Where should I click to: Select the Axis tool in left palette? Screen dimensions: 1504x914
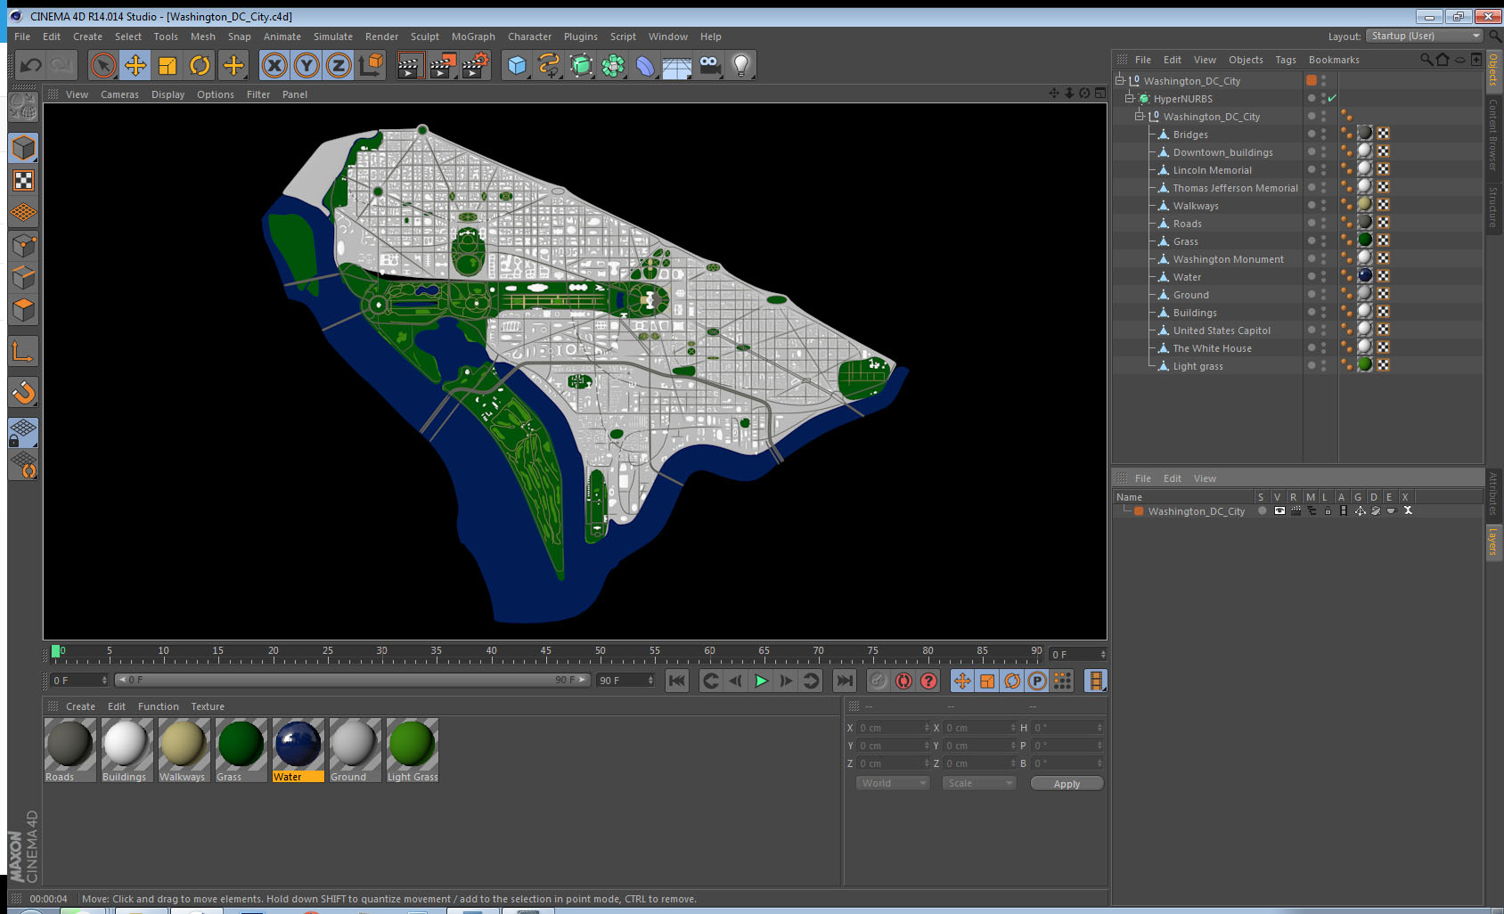point(23,352)
